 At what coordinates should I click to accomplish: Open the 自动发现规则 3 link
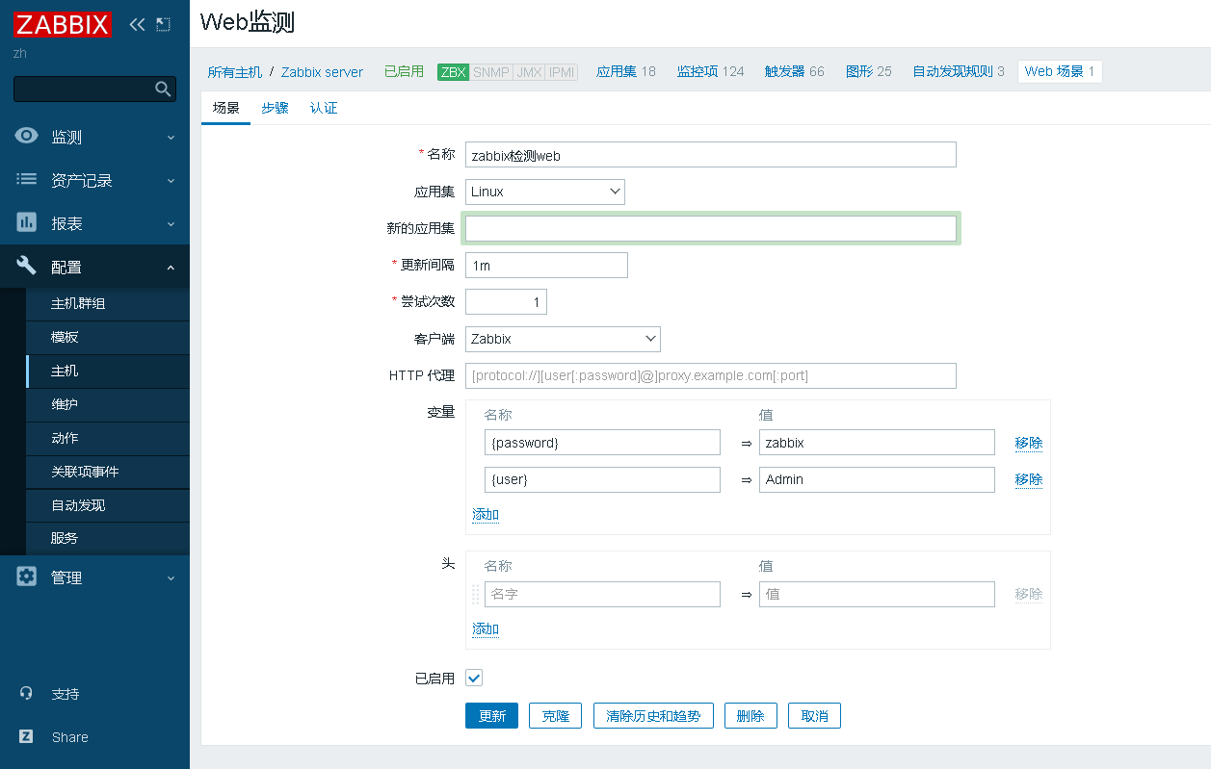pyautogui.click(x=958, y=71)
